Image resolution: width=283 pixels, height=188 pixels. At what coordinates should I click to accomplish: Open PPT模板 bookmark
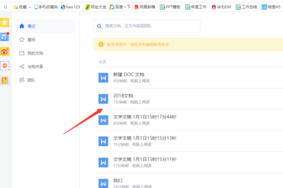170,7
